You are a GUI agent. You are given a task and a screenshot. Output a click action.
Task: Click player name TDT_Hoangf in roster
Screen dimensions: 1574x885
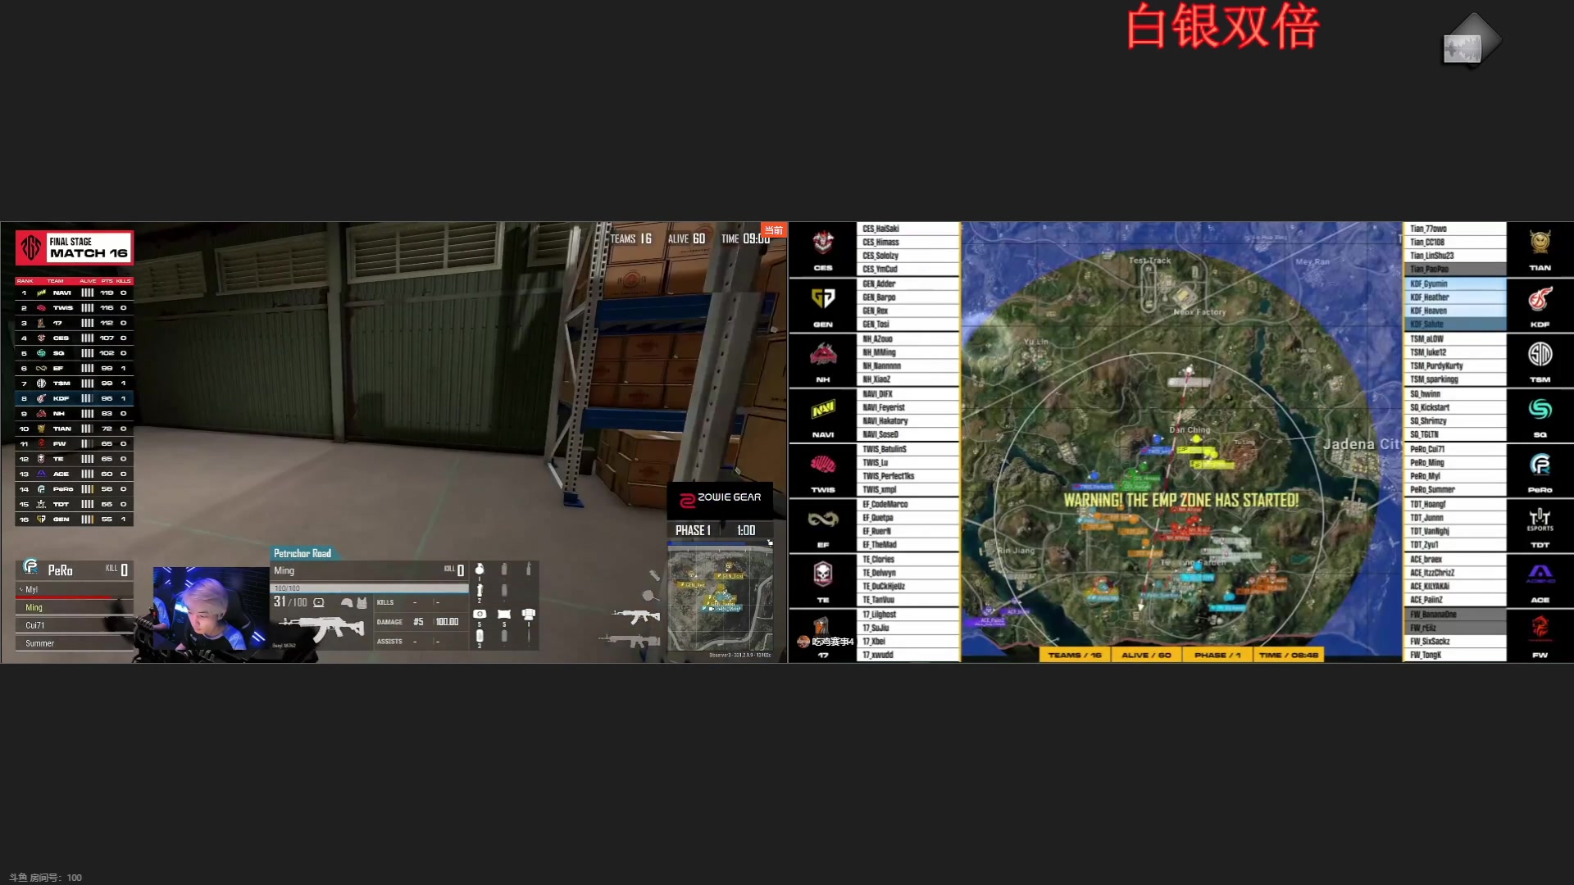[1428, 505]
